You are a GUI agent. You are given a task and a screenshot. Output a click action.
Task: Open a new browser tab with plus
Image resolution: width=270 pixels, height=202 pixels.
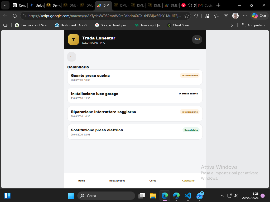(218, 5)
